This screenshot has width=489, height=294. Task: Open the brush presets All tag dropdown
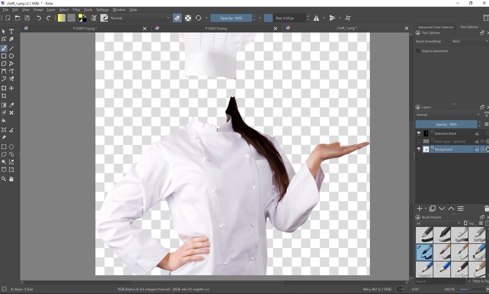438,223
